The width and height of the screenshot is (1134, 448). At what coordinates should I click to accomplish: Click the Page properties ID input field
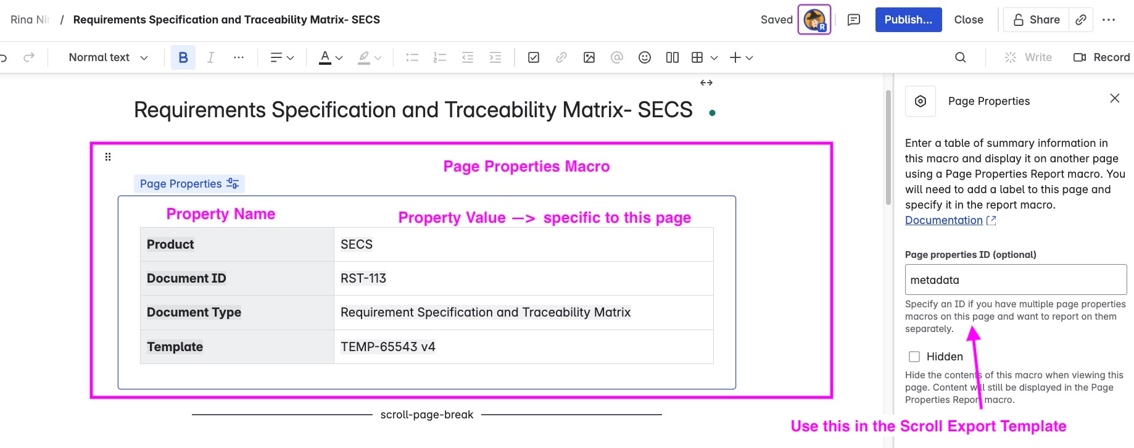[1016, 280]
